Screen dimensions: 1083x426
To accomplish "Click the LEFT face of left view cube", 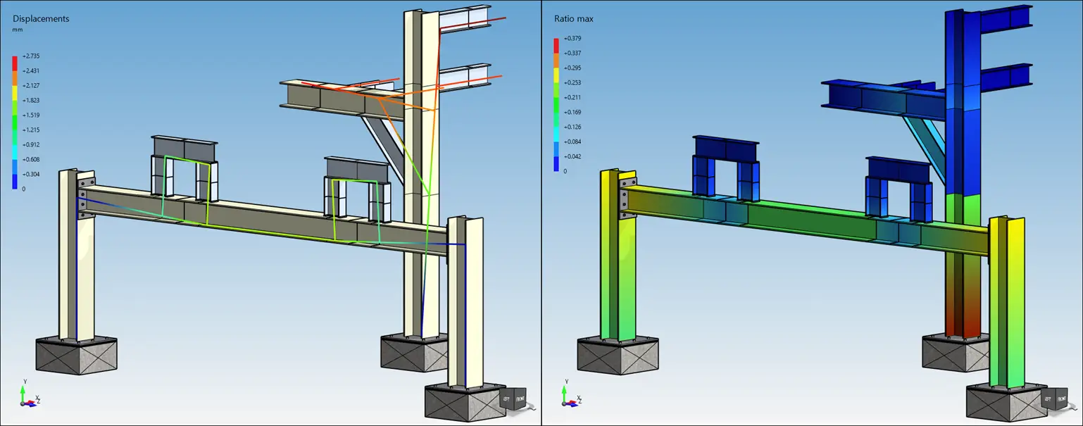I will point(506,400).
